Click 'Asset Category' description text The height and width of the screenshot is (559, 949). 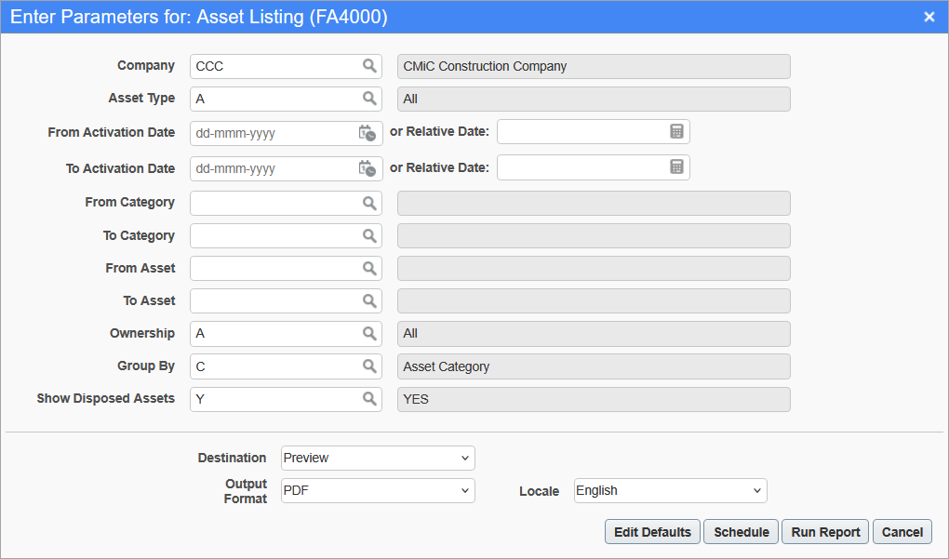point(446,367)
